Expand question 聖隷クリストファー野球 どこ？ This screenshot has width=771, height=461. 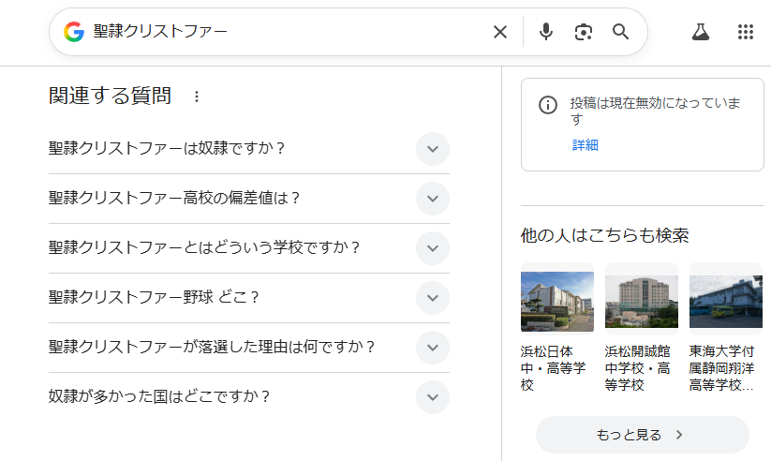(432, 298)
